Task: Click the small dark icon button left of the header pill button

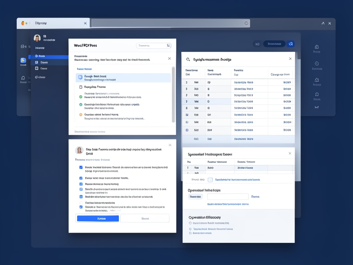Action: (x=257, y=44)
